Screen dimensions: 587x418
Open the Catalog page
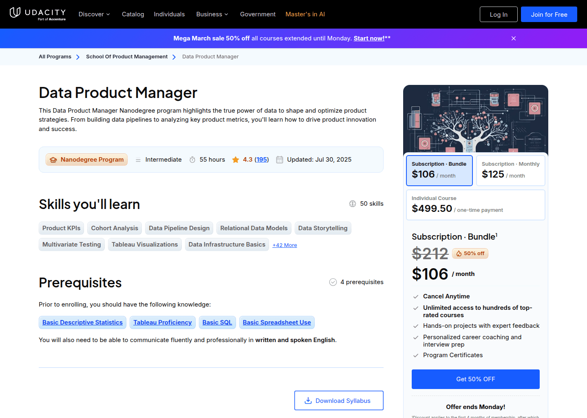133,14
